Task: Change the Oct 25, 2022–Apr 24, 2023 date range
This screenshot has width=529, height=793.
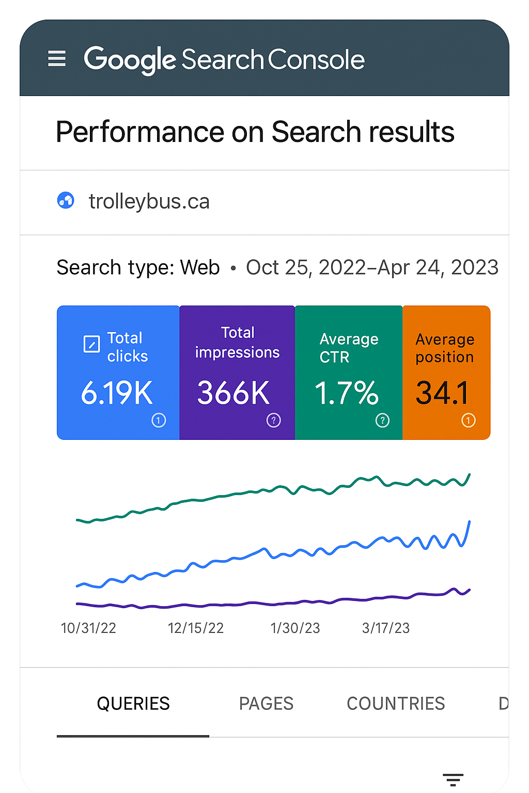Action: coord(372,267)
